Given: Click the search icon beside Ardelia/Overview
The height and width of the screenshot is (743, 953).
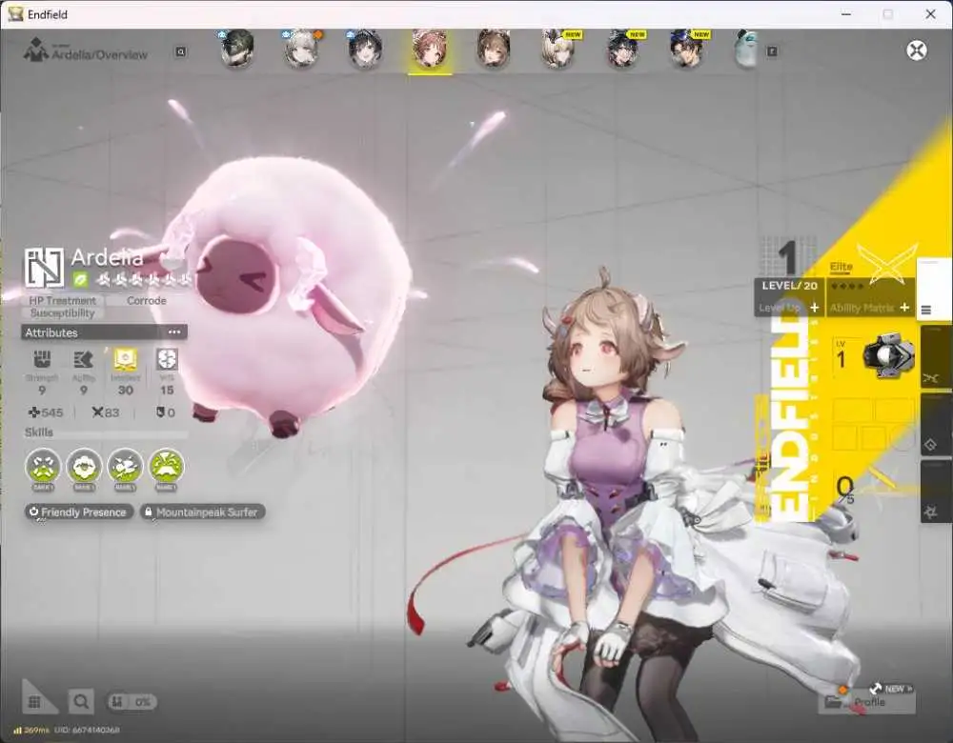Looking at the screenshot, I should tap(180, 52).
